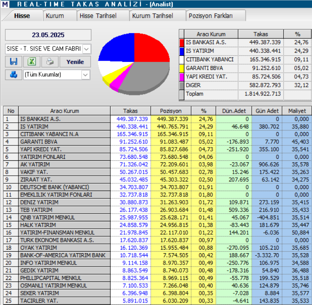The width and height of the screenshot is (312, 305).
Task: Sort by the No column header
Action: pos(11,111)
